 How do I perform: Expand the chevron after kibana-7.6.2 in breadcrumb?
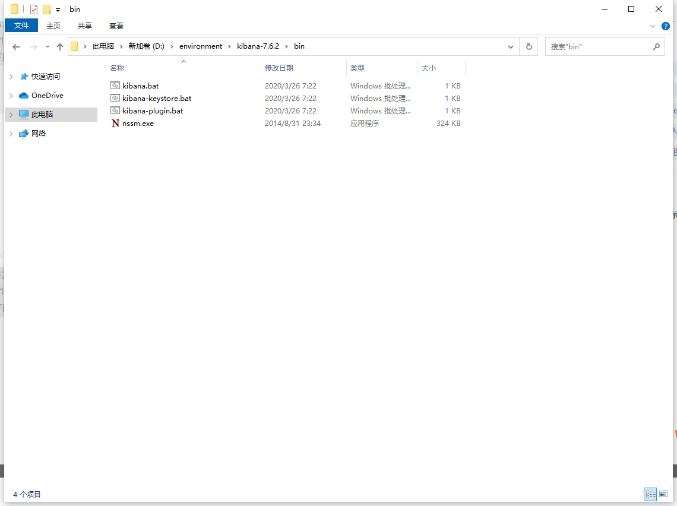tap(286, 46)
